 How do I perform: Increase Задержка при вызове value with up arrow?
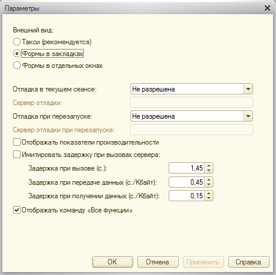coord(209,166)
